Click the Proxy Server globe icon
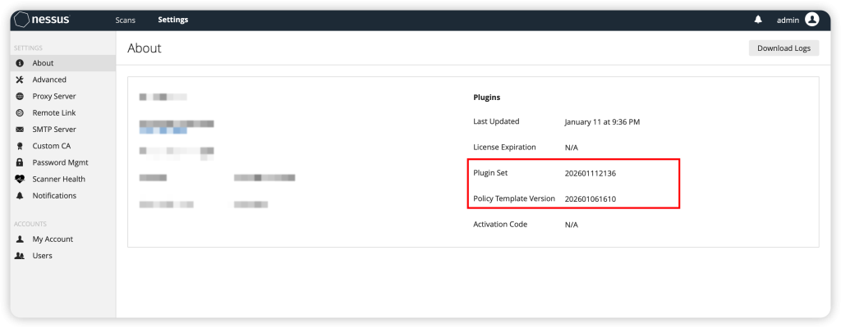The image size is (841, 328). coord(20,97)
